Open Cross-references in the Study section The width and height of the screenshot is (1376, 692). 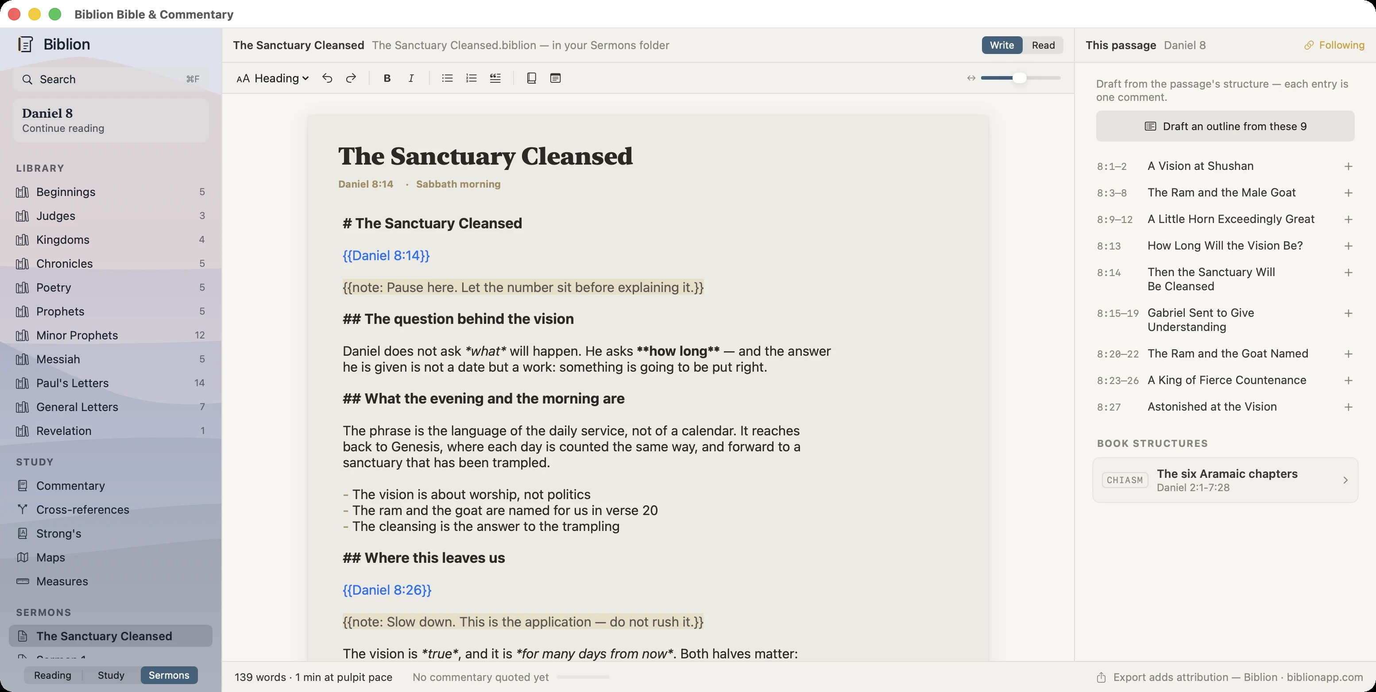pos(111,510)
